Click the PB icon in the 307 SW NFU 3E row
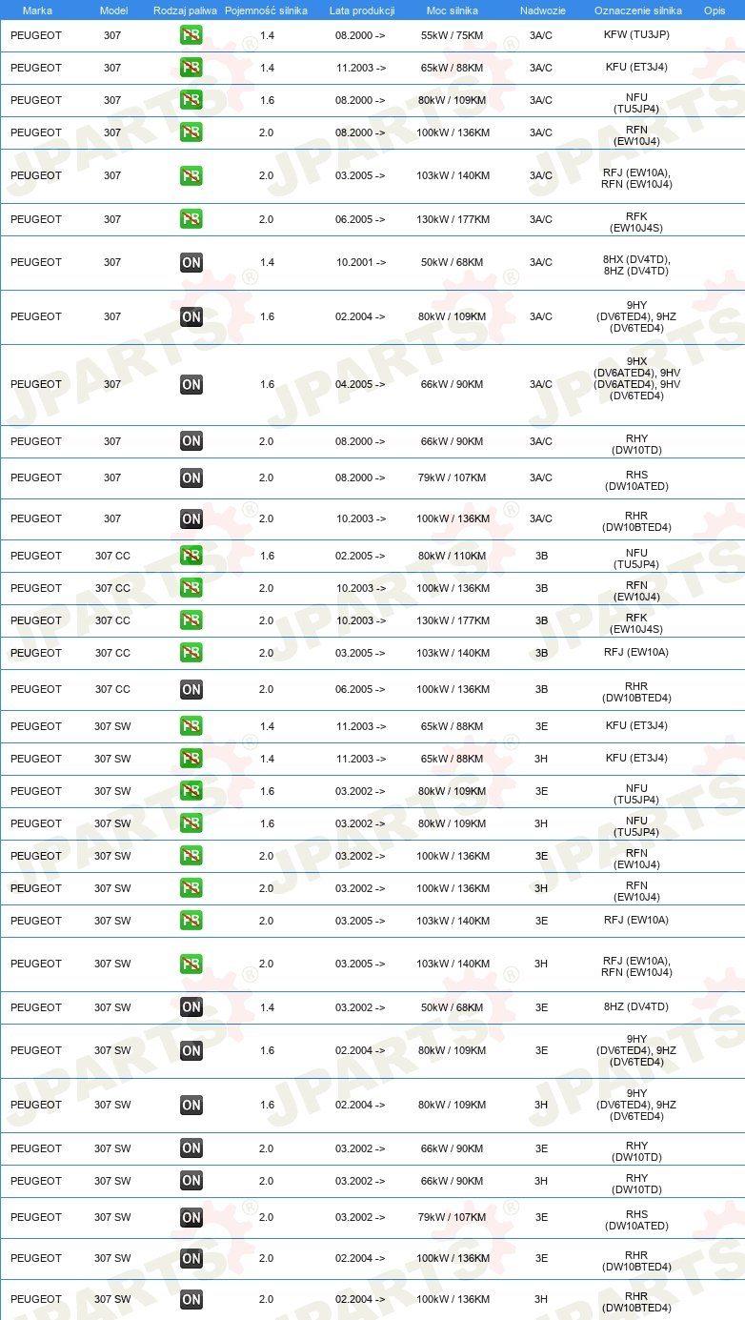 click(191, 791)
